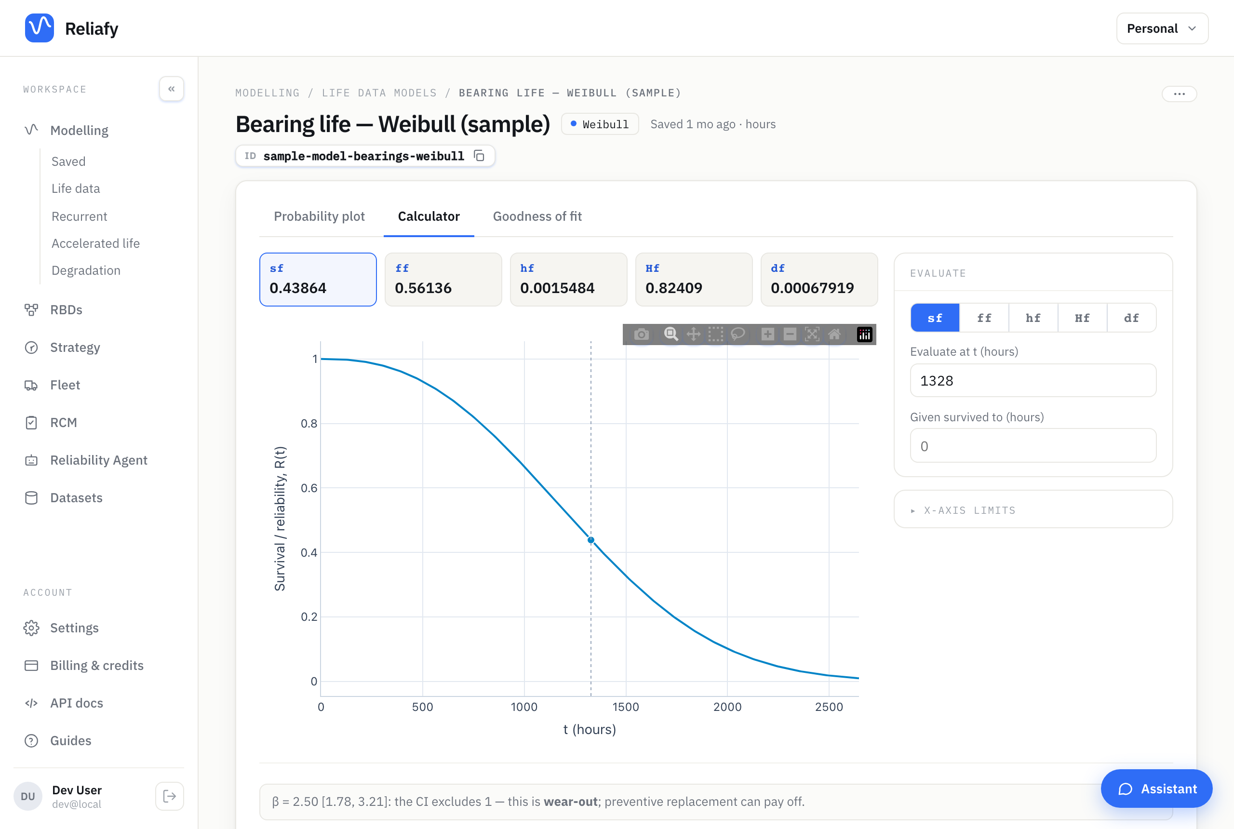Zoom in with the plus chart button
Image resolution: width=1234 pixels, height=829 pixels.
pos(768,334)
